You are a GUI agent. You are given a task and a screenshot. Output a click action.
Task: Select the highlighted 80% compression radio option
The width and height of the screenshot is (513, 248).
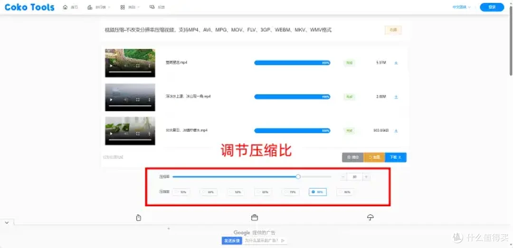318,192
